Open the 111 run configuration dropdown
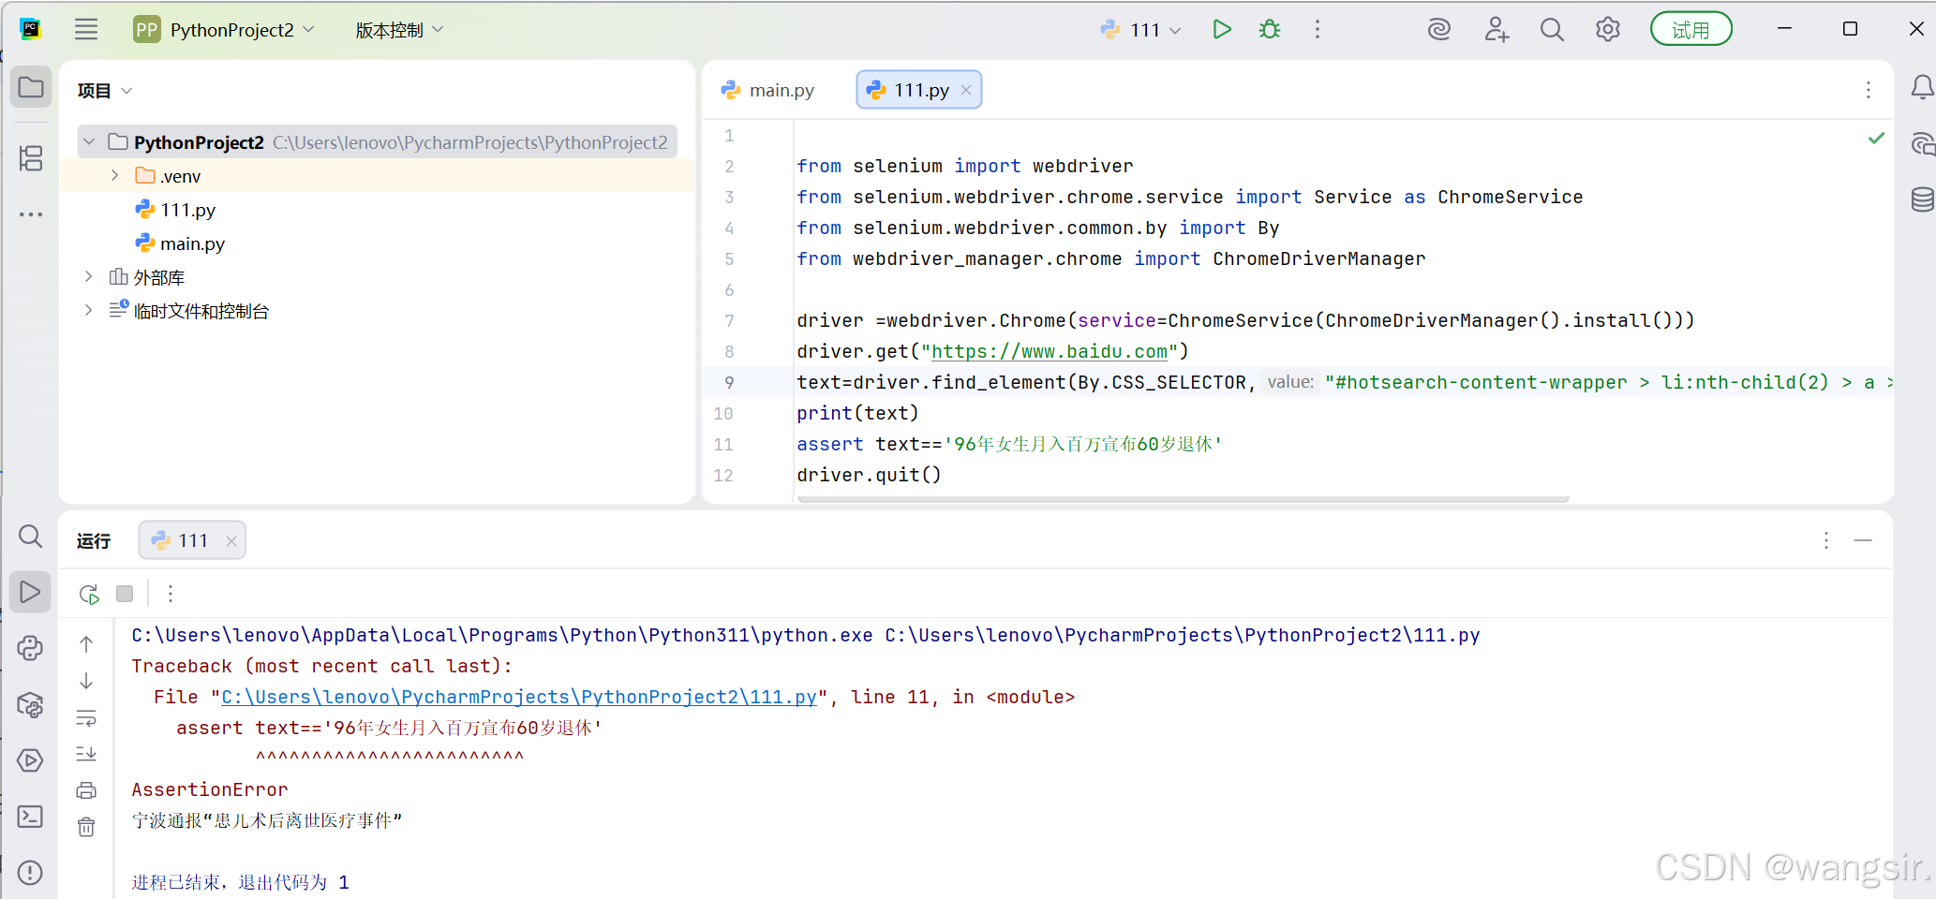 point(1141,30)
